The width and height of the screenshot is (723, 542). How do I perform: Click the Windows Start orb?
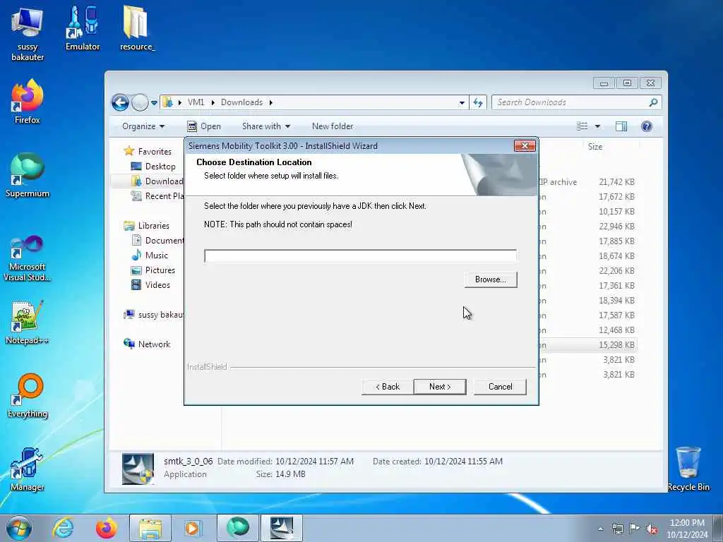pyautogui.click(x=19, y=528)
